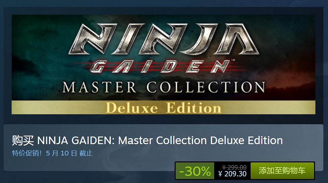The width and height of the screenshot is (328, 183).
Task: Click the struck-through ¥299.00 original price
Action: coord(234,167)
